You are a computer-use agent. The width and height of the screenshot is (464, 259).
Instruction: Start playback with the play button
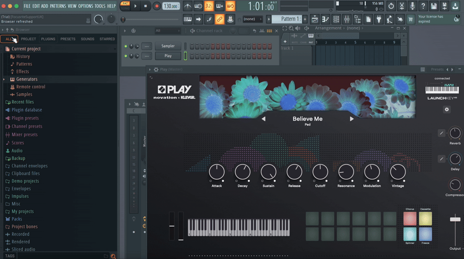coord(135,6)
